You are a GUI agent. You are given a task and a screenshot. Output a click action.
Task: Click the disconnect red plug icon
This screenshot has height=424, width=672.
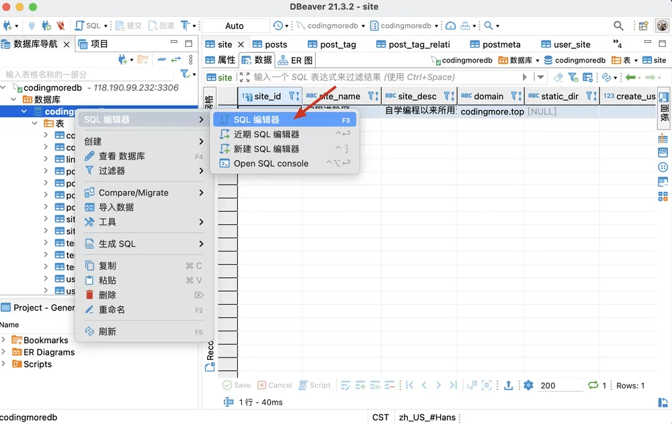pos(60,25)
